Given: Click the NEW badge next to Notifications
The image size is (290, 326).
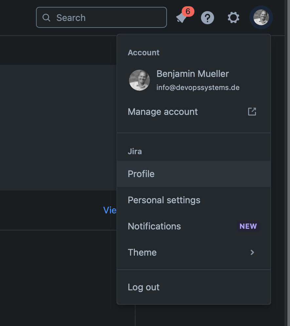Looking at the screenshot, I should (x=248, y=226).
